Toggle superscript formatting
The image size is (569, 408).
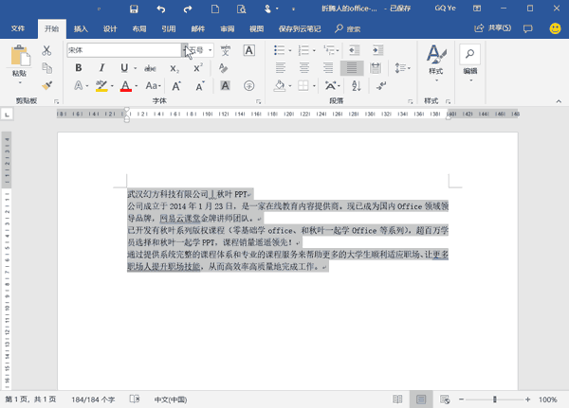198,68
